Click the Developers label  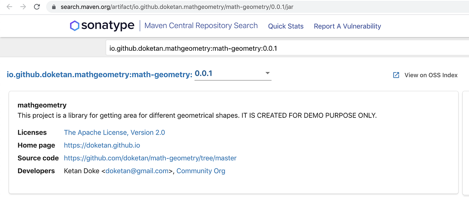(x=36, y=171)
